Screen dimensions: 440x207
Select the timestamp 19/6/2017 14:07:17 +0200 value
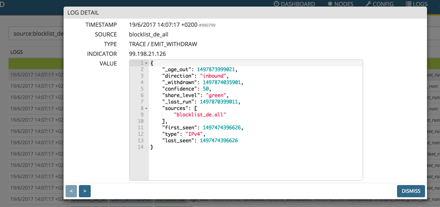(x=163, y=25)
